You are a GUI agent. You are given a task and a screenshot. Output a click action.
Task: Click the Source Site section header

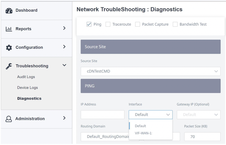click(151, 47)
